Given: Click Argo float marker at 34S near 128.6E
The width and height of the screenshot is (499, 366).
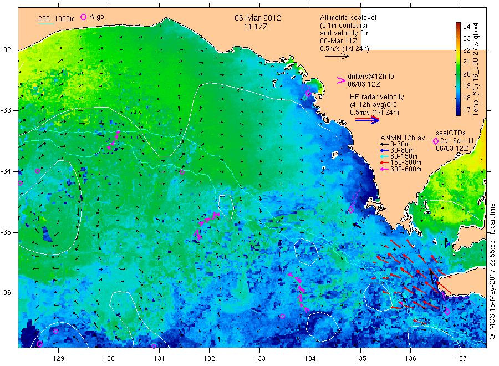Looking at the screenshot, I should click(37, 171).
